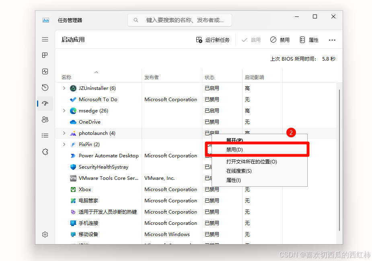The image size is (372, 261).
Task: Click the 属性 toolbar button
Action: click(309, 40)
